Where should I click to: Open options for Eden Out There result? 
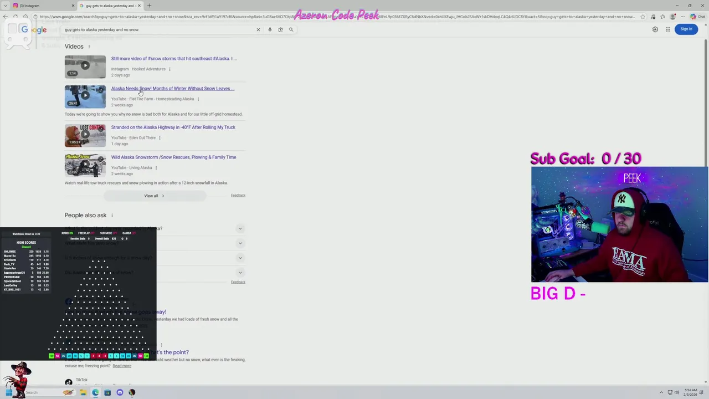pyautogui.click(x=160, y=137)
